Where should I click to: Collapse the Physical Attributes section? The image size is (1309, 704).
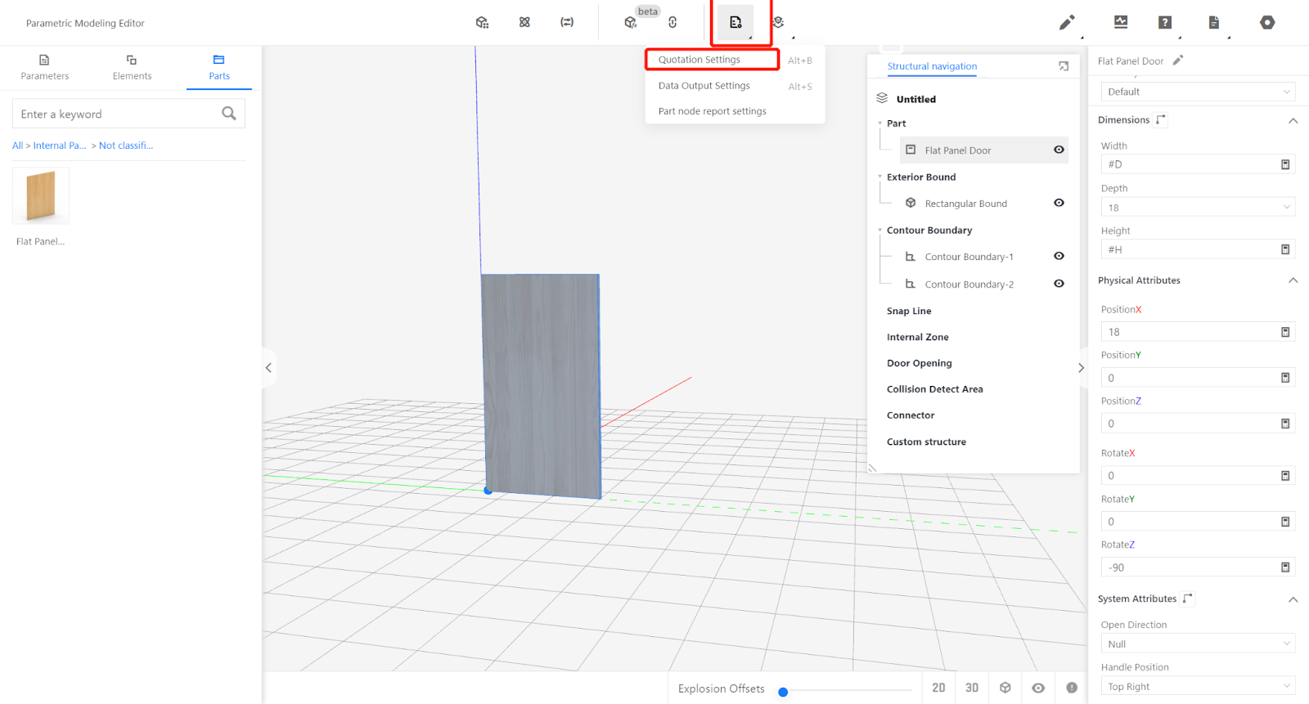1293,280
